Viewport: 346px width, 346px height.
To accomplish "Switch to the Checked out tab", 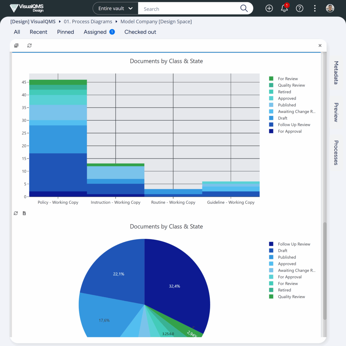I will click(x=140, y=32).
